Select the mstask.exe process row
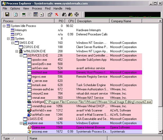 [85, 85]
